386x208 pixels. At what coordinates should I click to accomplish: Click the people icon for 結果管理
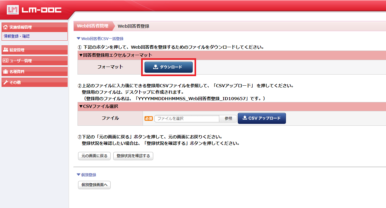coord(5,50)
